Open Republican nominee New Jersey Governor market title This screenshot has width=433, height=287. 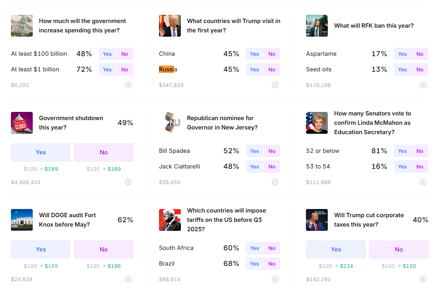(x=222, y=123)
